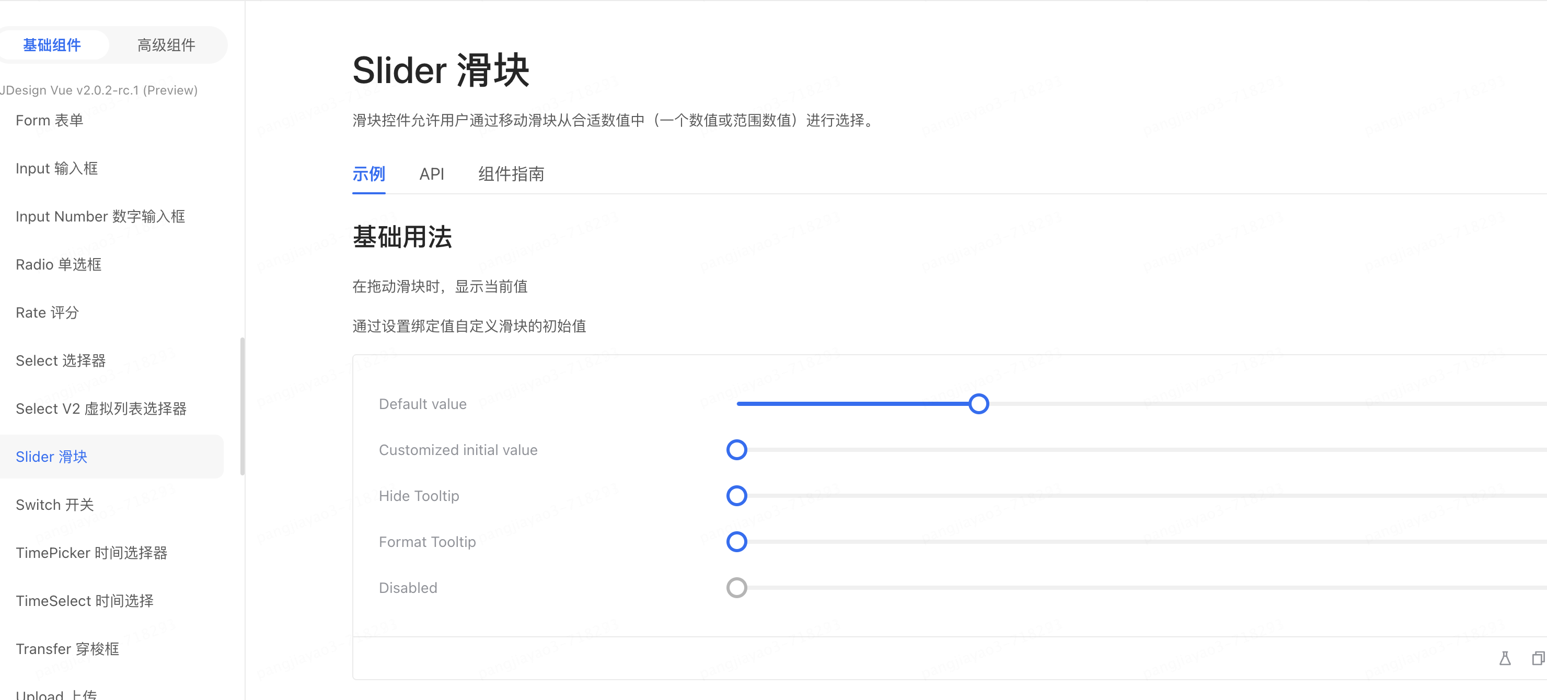Click the text 在拖动滑块时，显示当前值
The image size is (1547, 700).
(440, 286)
